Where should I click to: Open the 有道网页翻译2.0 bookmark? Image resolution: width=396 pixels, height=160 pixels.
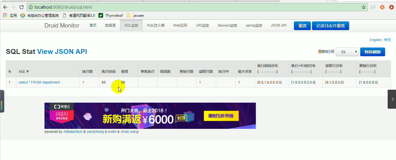(x=79, y=16)
